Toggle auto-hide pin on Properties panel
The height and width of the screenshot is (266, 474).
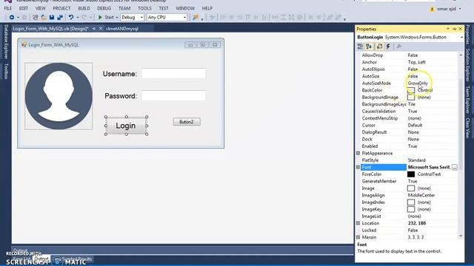pyautogui.click(x=454, y=29)
